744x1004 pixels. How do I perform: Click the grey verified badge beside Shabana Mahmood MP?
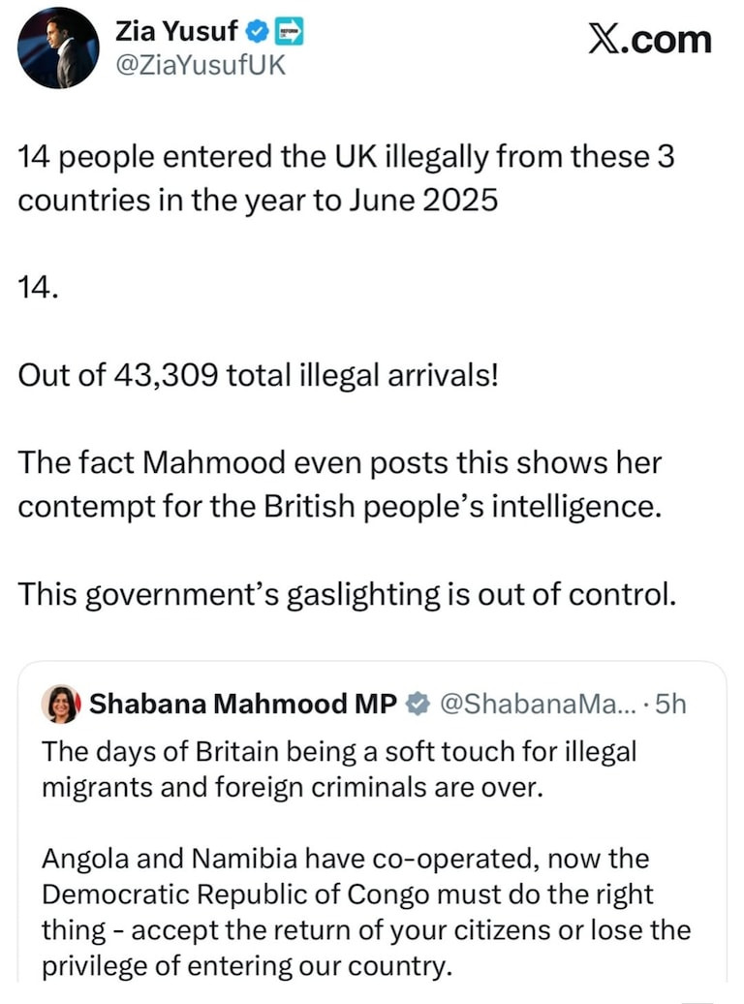pyautogui.click(x=418, y=705)
